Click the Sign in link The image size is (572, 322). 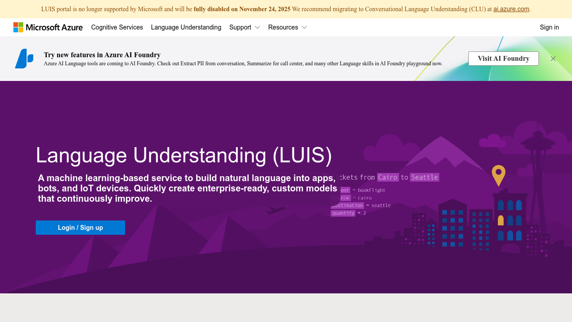pyautogui.click(x=549, y=27)
